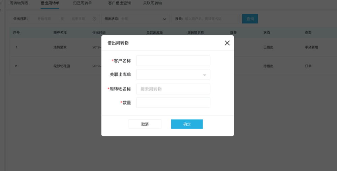Image resolution: width=337 pixels, height=171 pixels.
Task: Expand the 借出状态 dropdown
Action: (135, 19)
